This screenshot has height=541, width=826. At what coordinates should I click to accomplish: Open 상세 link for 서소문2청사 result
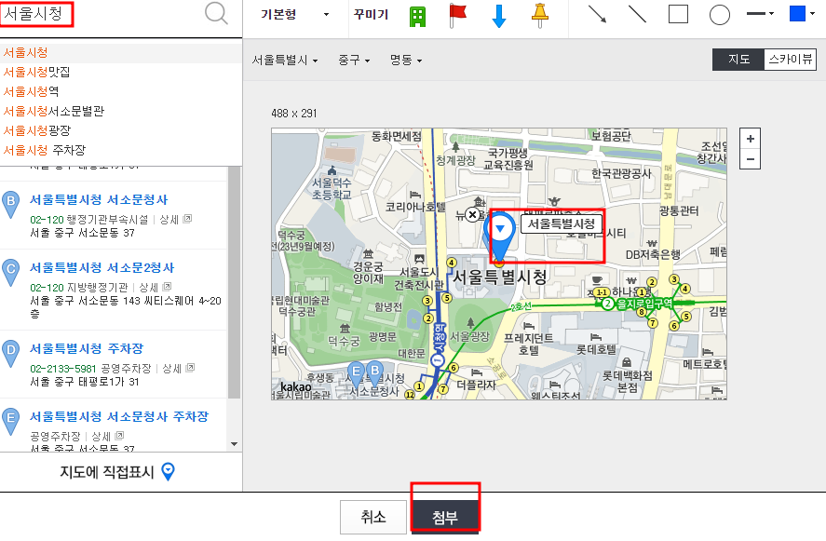[155, 288]
